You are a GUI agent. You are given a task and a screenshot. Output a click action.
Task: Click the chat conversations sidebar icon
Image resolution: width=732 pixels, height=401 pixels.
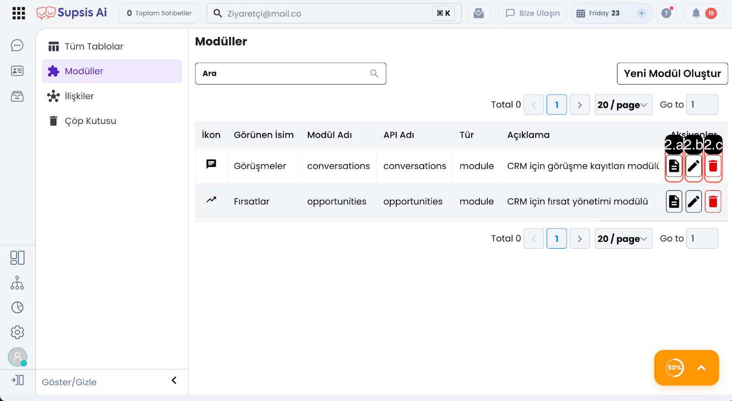click(17, 46)
